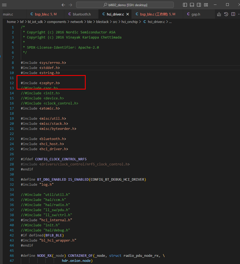Viewport: 240px width, 264px height.
Task: Go forward with the right arrow
Action: (x=70, y=5)
